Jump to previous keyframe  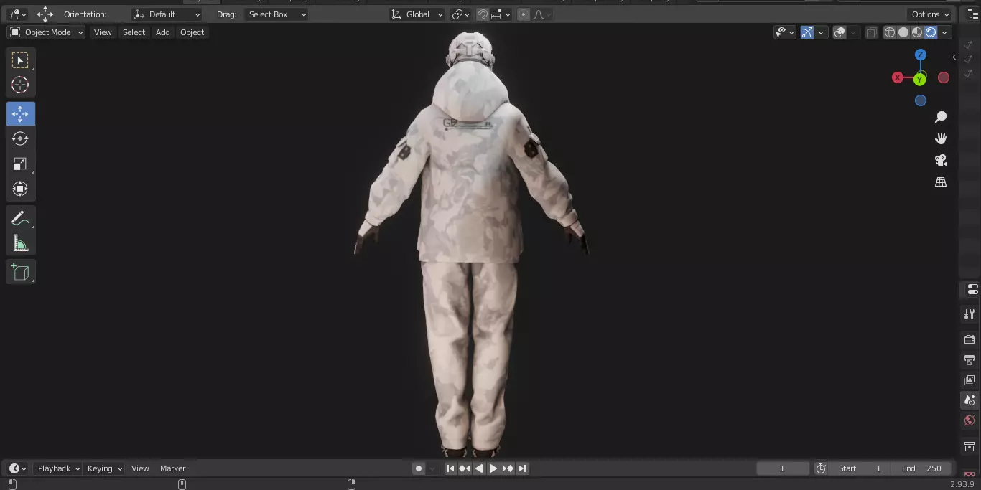click(x=465, y=468)
